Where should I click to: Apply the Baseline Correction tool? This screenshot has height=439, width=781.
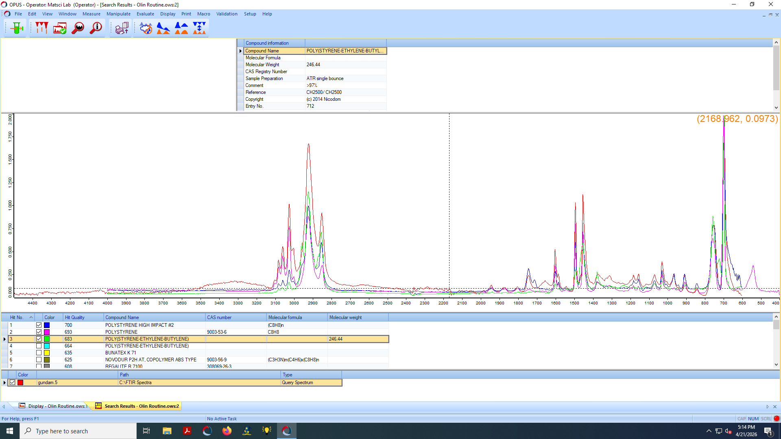click(x=164, y=28)
